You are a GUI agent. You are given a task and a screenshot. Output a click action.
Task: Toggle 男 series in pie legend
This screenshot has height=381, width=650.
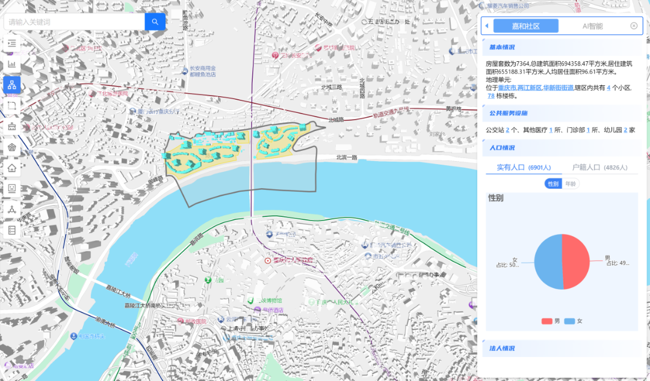(551, 321)
